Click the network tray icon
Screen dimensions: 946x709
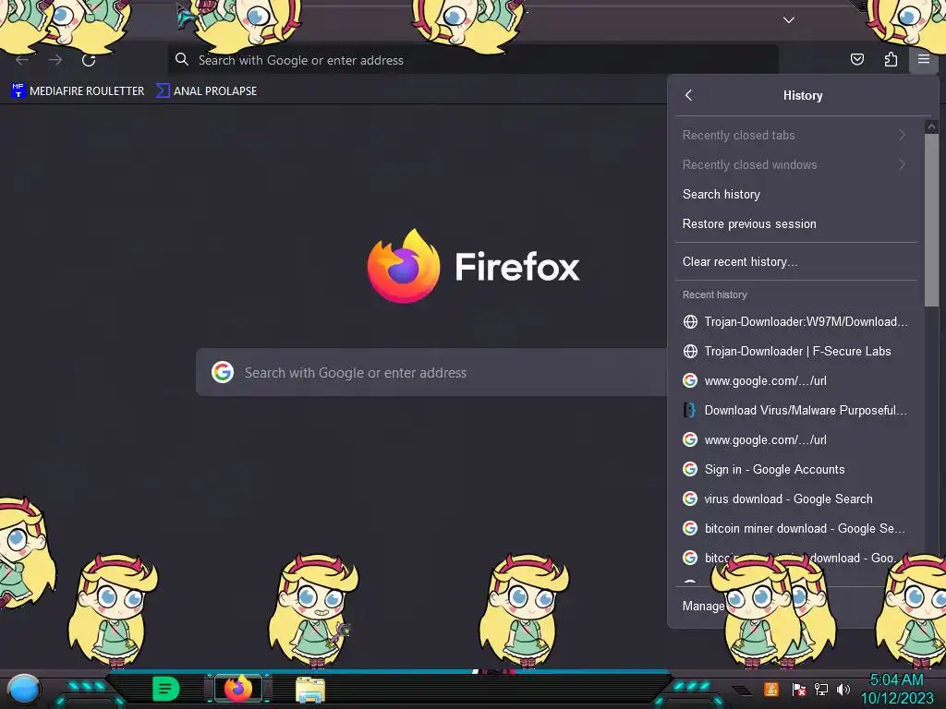(x=821, y=689)
